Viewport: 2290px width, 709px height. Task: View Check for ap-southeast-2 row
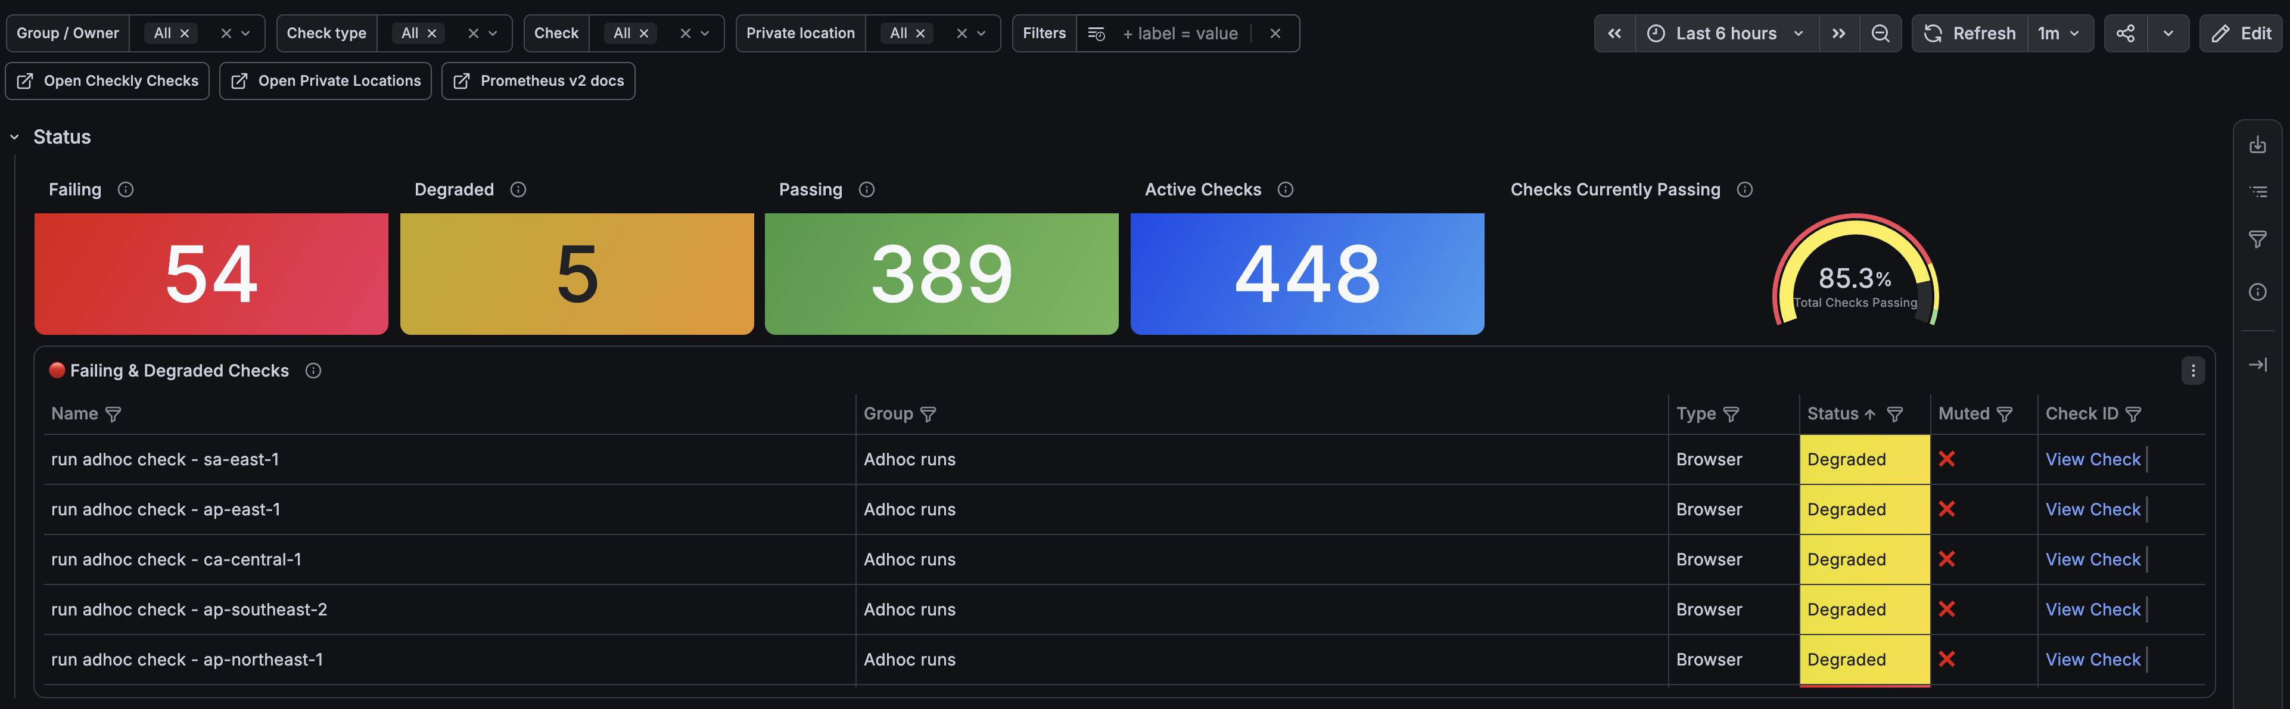pyautogui.click(x=2093, y=610)
